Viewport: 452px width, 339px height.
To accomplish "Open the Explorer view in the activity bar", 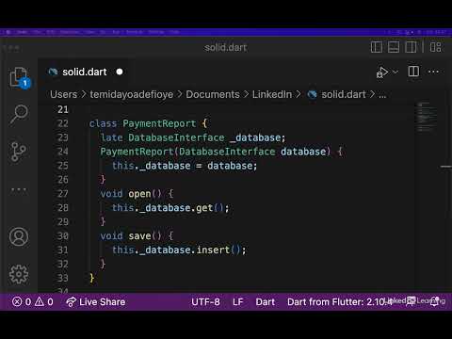I will (19, 77).
